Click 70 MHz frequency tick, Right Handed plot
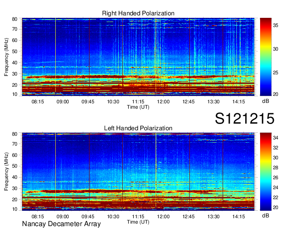This screenshot has height=229, width=283. 15,29
